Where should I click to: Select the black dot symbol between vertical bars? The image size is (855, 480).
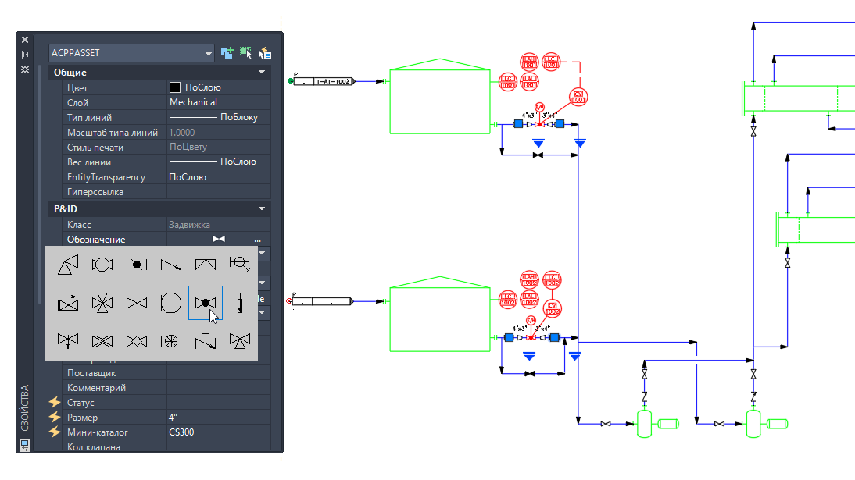pos(136,265)
